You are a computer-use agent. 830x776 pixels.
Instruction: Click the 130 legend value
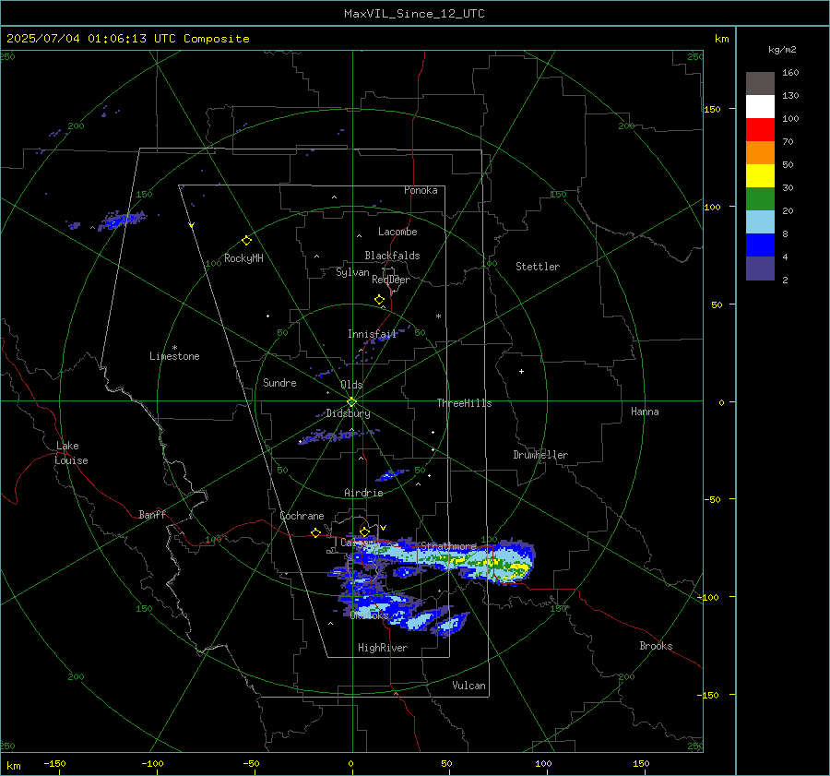(790, 95)
